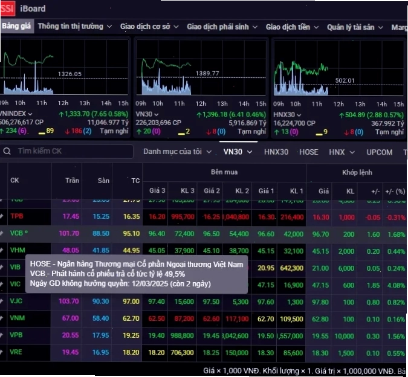Switch to UPCOM board tab

click(x=380, y=152)
